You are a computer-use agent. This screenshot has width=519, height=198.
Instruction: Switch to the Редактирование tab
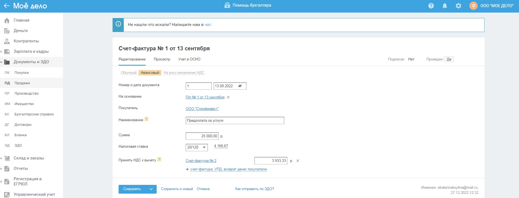(132, 59)
